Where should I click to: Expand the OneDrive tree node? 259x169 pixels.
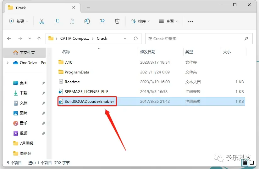(x=8, y=63)
